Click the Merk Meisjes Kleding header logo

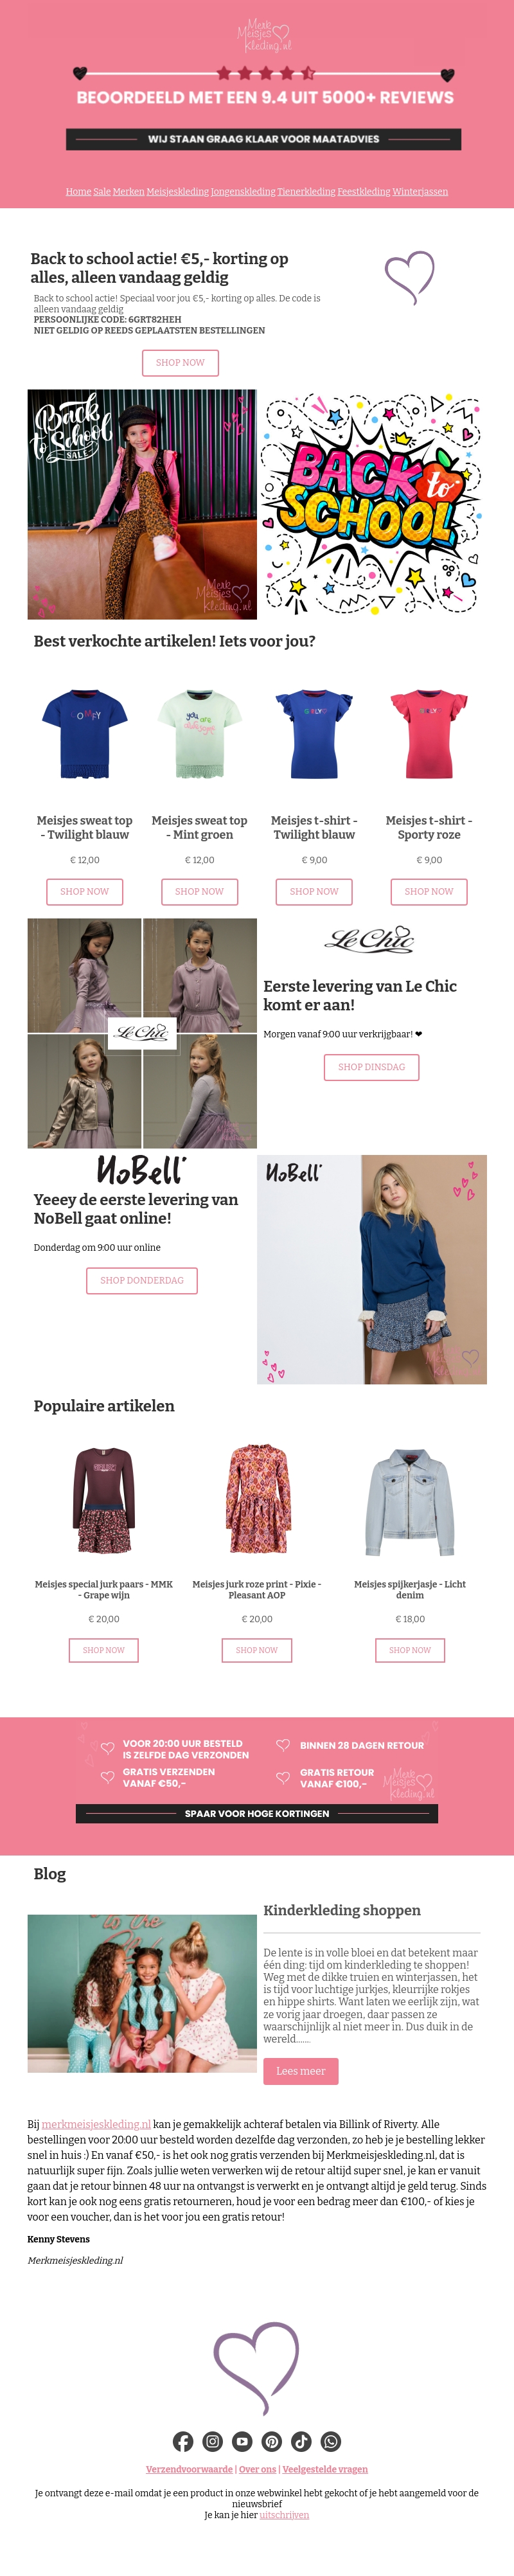tap(263, 36)
